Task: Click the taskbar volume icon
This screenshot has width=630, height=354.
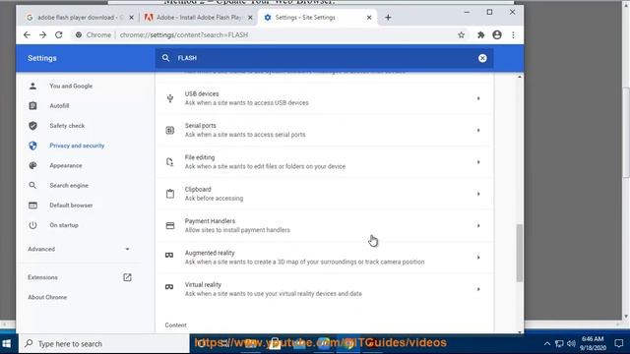Action: click(x=571, y=343)
